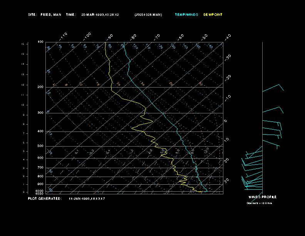This screenshot has width=305, height=236.
Task: Click the yellow dewpoint curve on the plot
Action: click(145, 109)
